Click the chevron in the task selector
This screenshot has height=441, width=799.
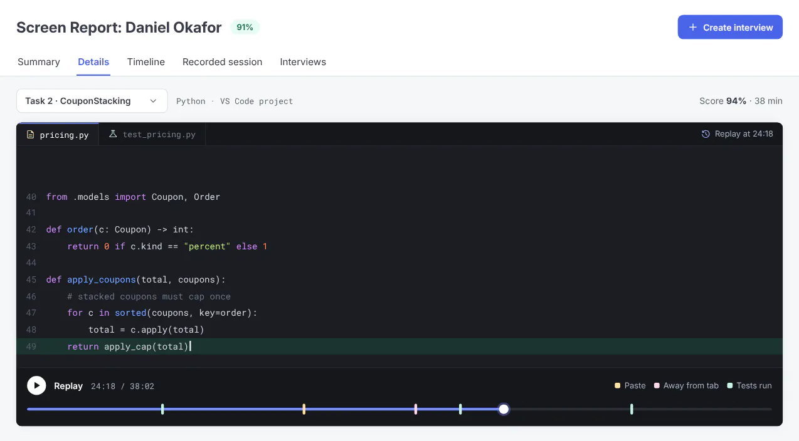[x=153, y=101]
